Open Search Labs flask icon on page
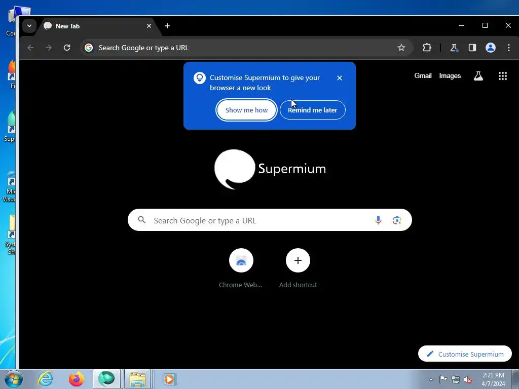Viewport: 519px width, 389px height. [478, 76]
